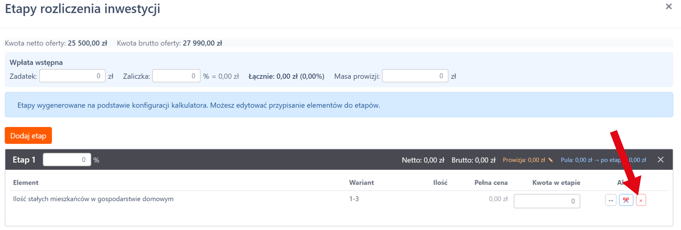Close the Etapy rozliczenia inwestycji dialog
The height and width of the screenshot is (230, 681).
(669, 7)
